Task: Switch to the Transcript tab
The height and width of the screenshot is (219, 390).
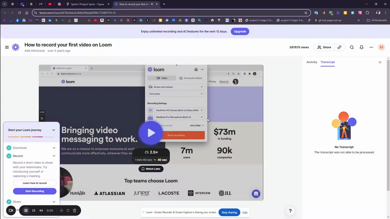Action: tap(328, 62)
